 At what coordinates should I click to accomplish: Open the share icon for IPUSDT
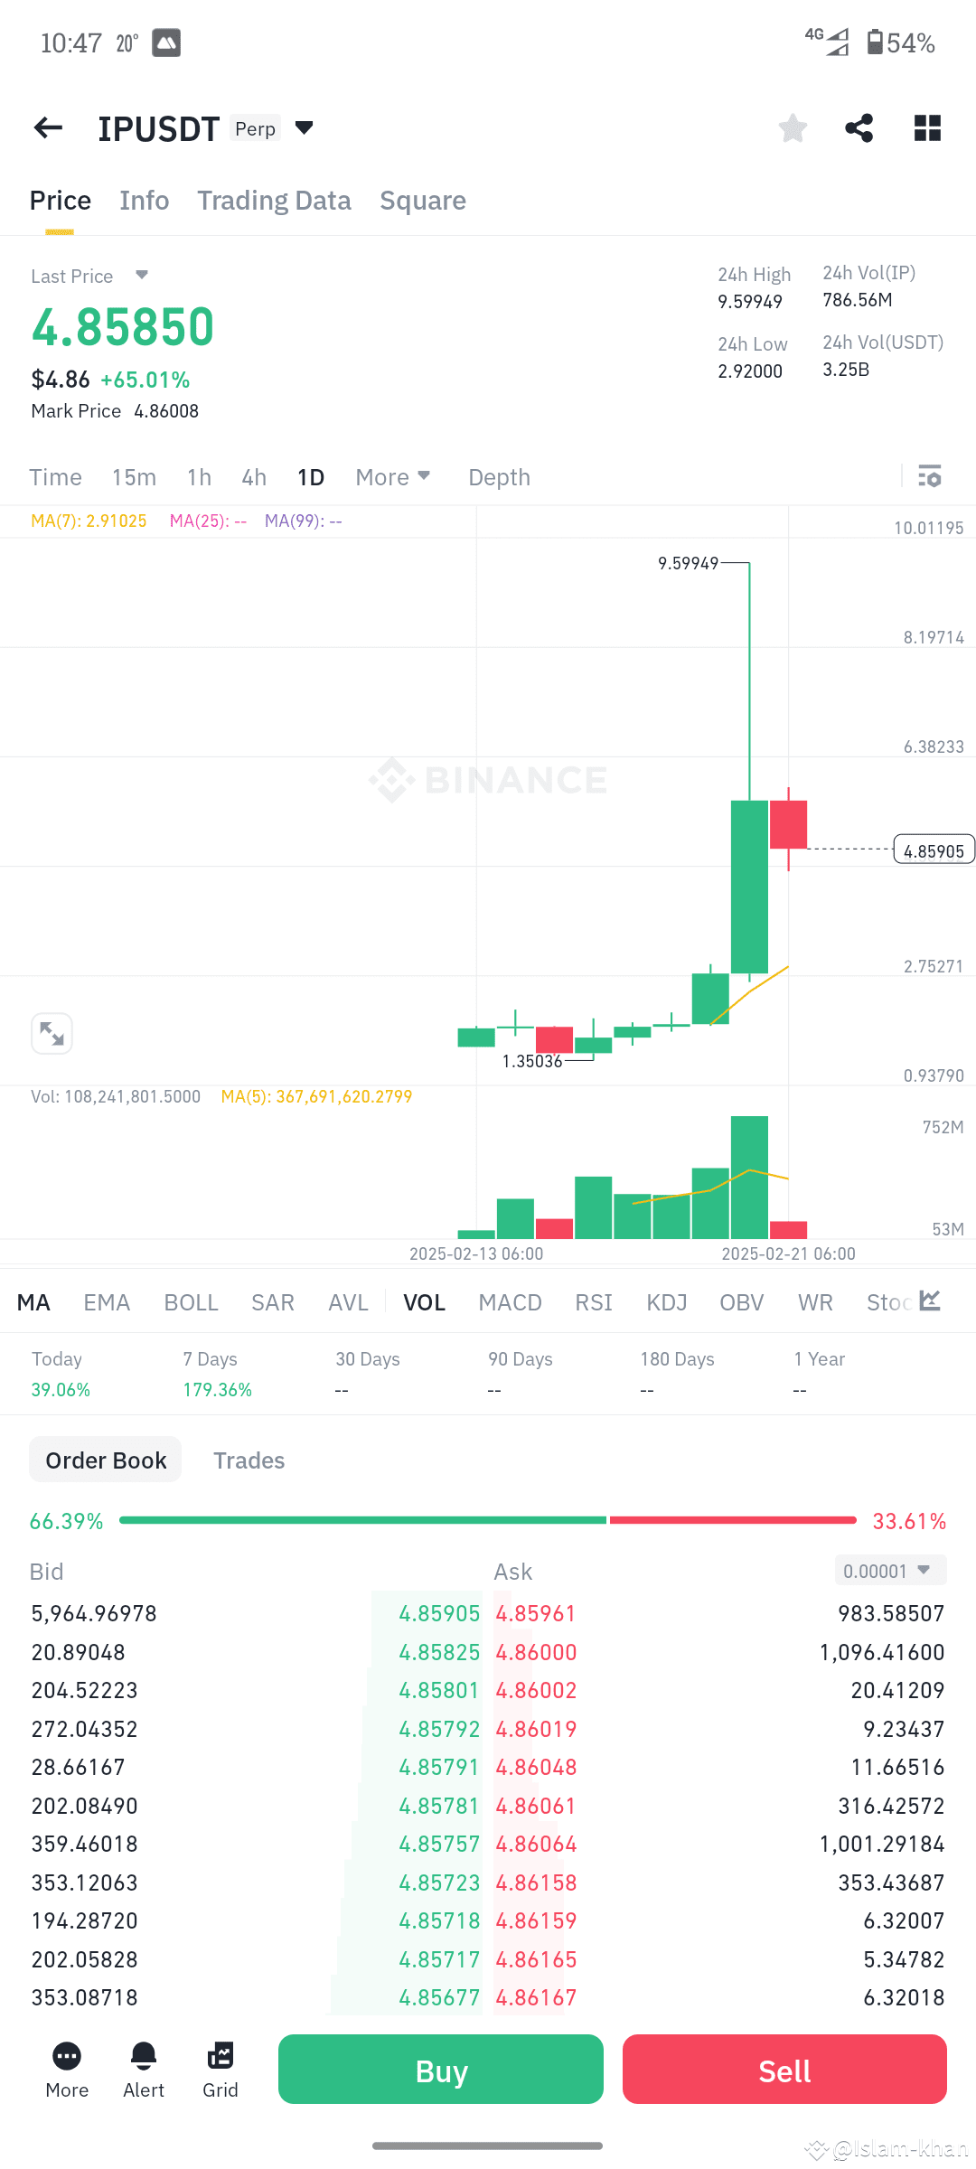pos(858,127)
